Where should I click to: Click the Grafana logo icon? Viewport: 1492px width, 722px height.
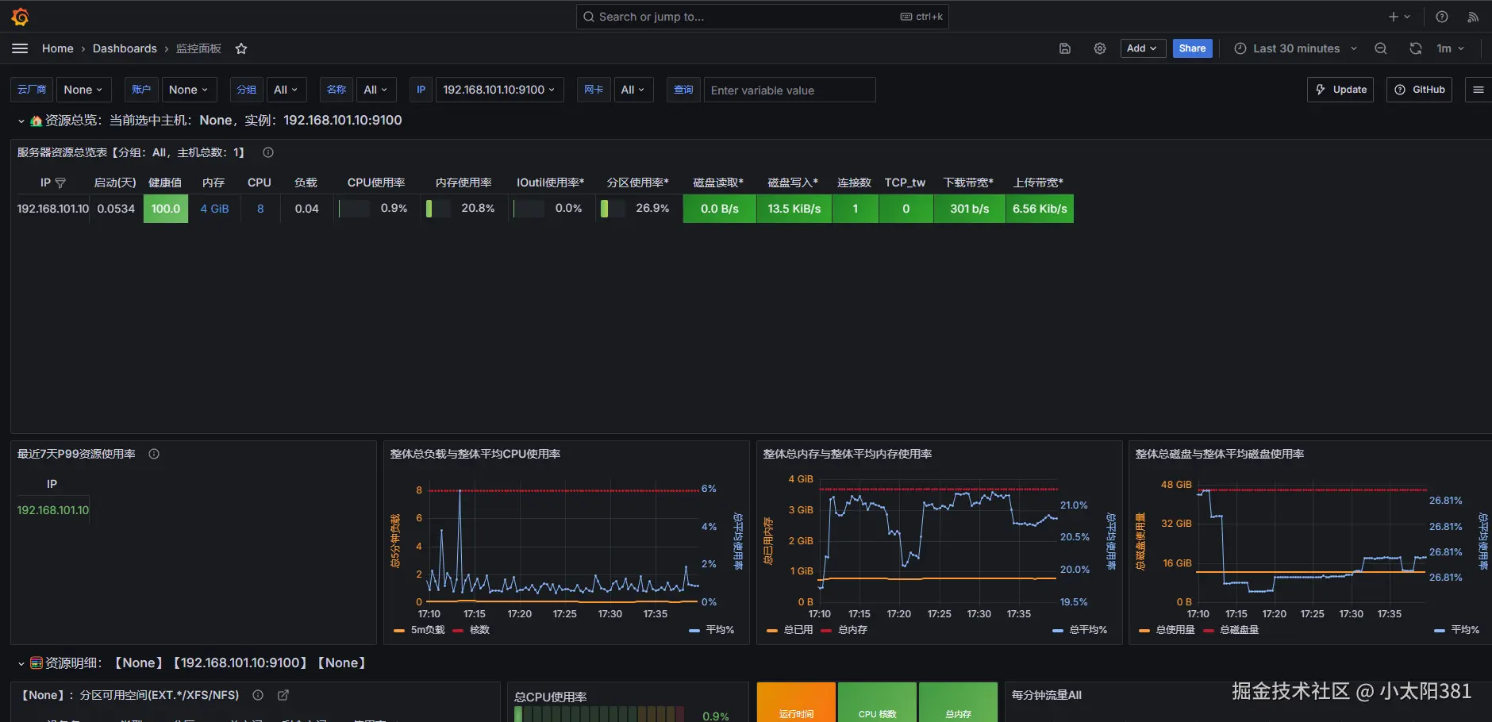tap(21, 17)
